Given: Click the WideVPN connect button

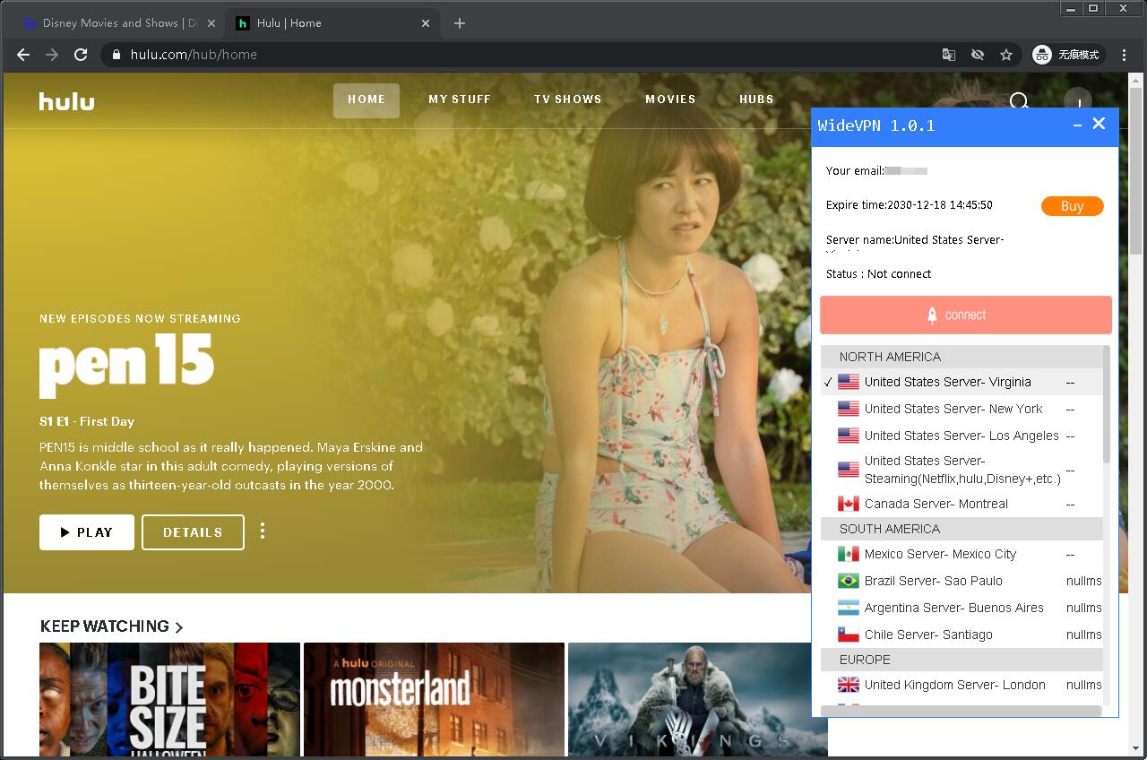Looking at the screenshot, I should [x=966, y=315].
